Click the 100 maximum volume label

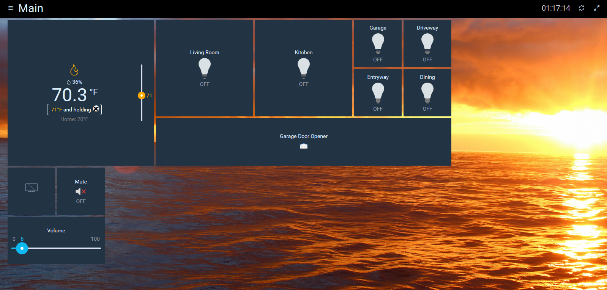(95, 239)
